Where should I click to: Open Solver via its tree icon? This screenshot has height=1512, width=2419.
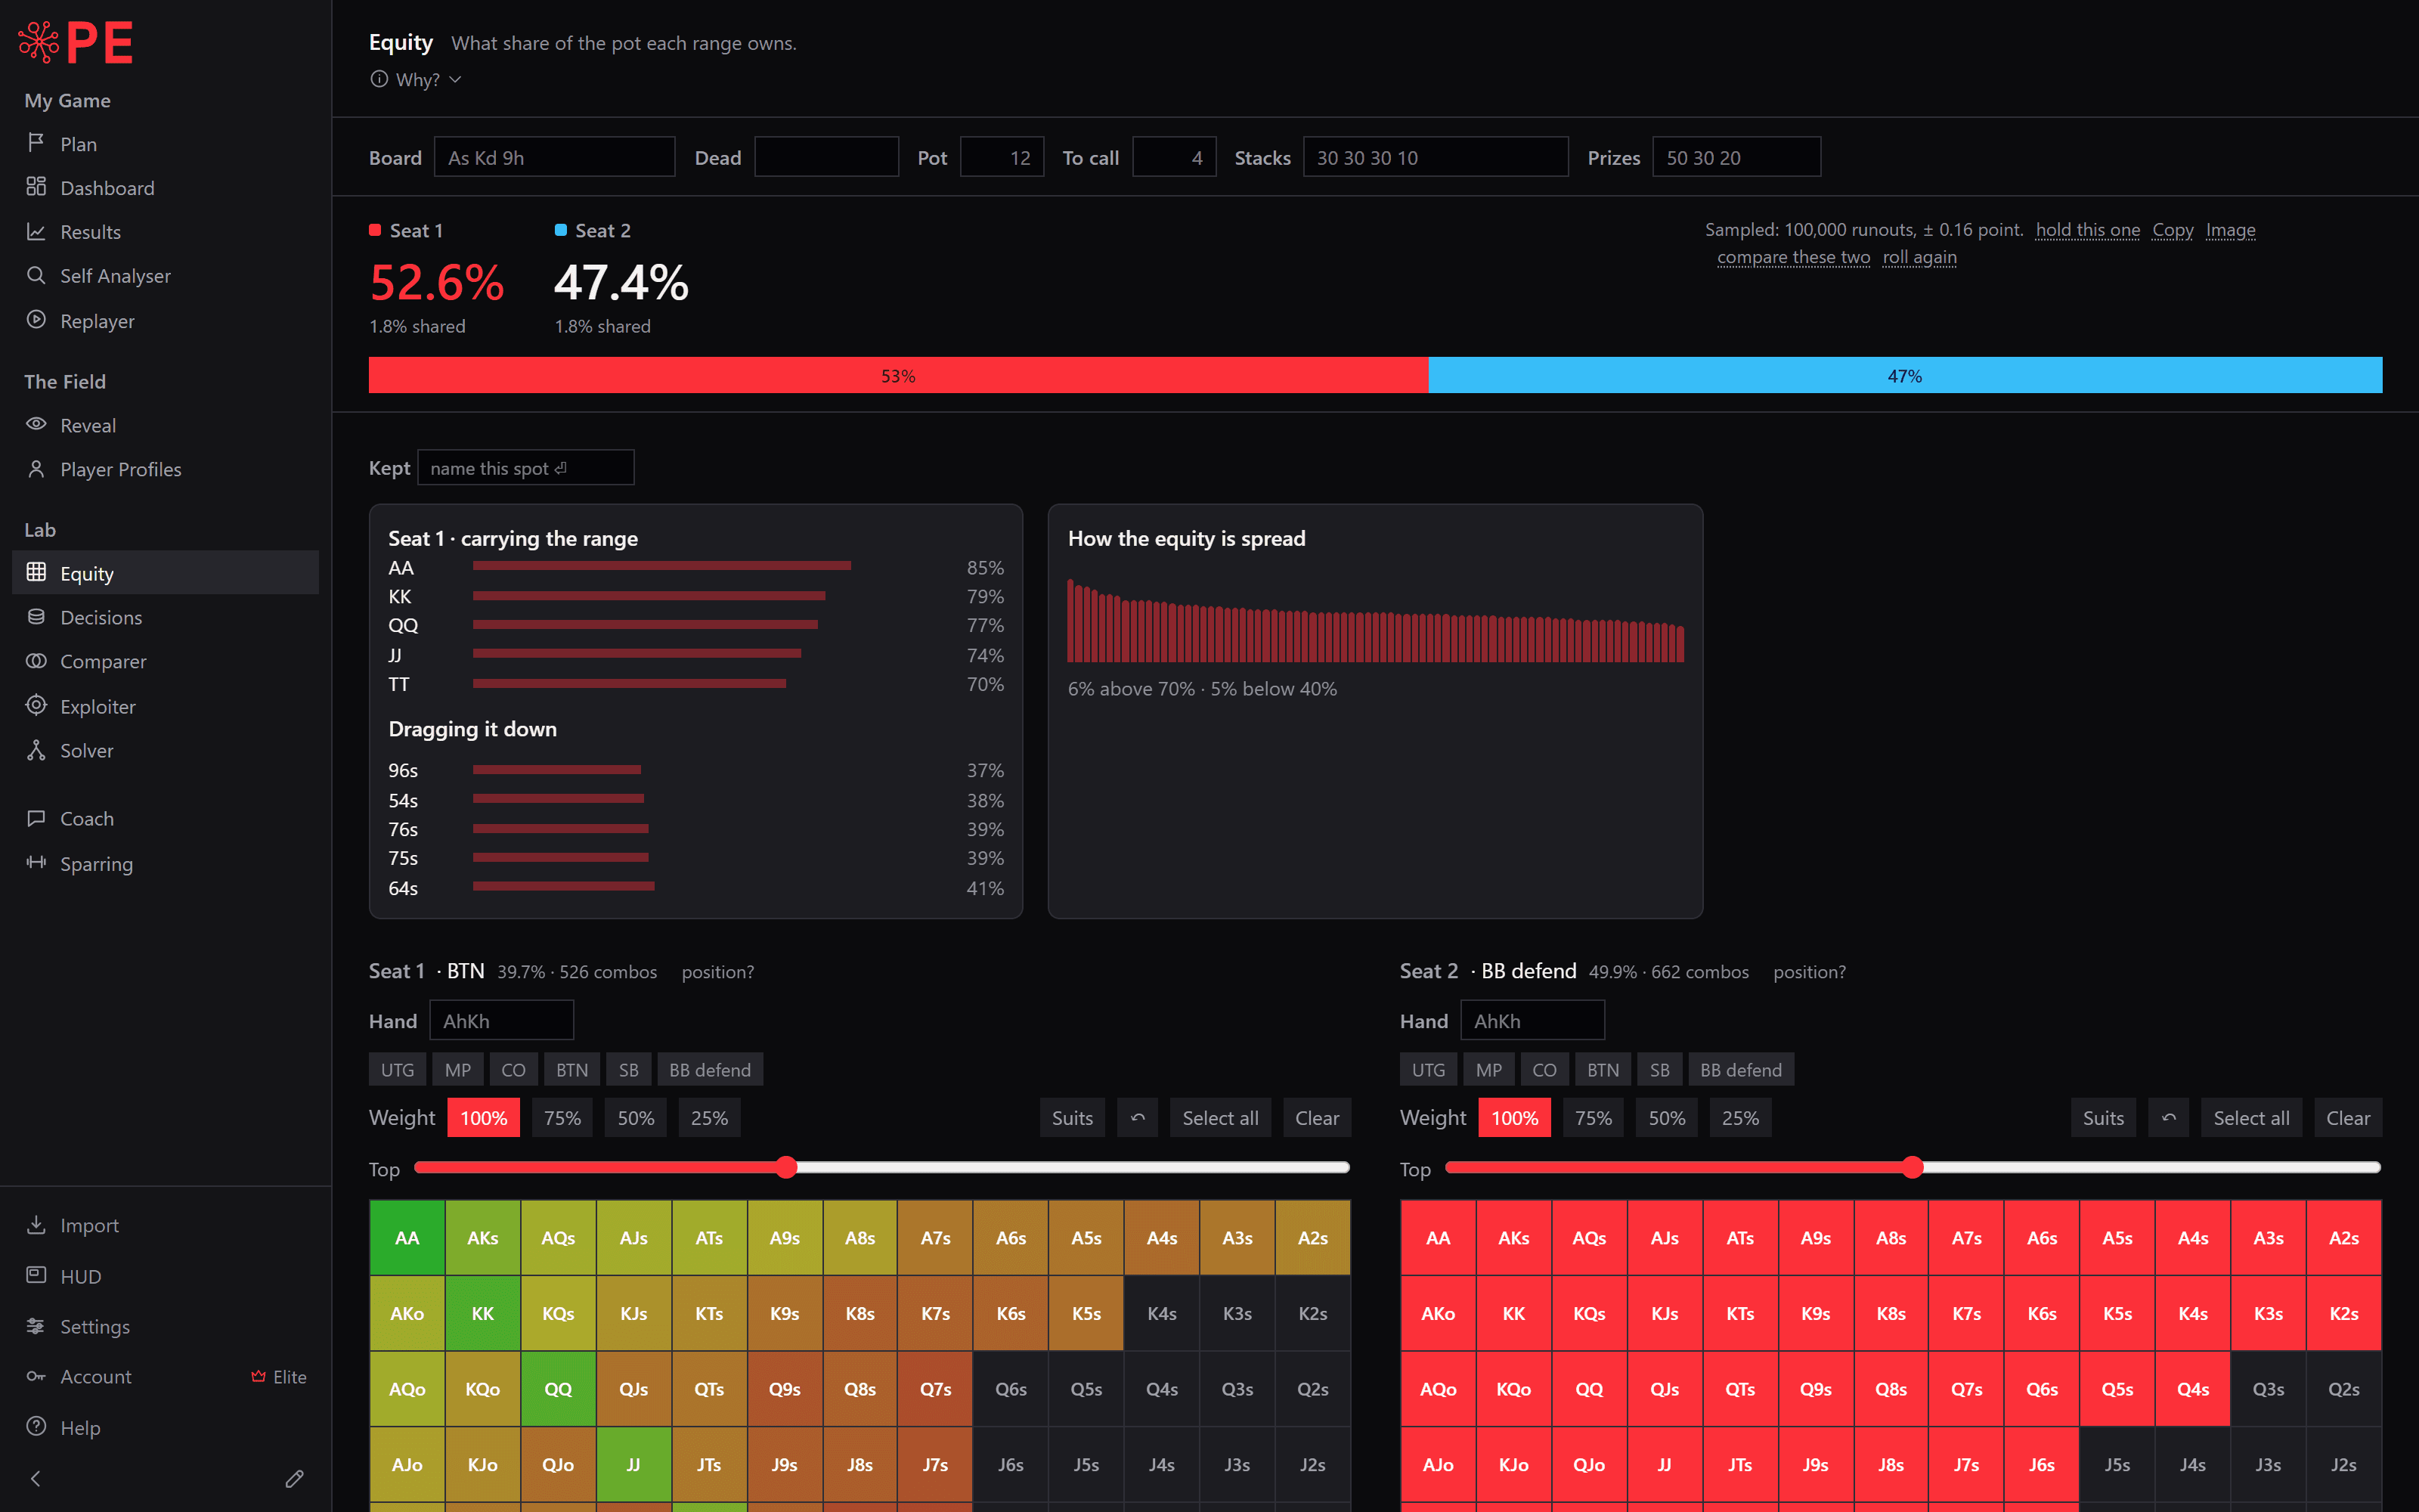click(36, 749)
